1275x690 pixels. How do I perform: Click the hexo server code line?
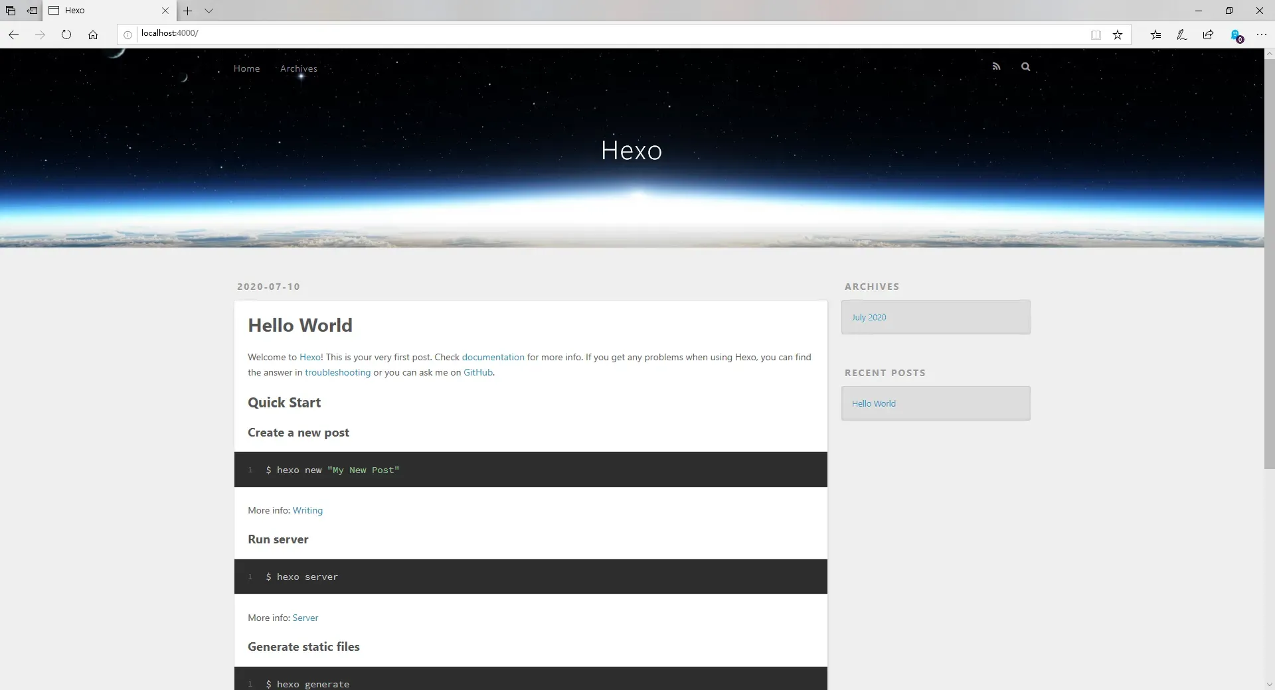click(301, 577)
